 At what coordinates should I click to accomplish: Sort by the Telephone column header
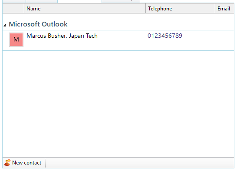point(180,9)
